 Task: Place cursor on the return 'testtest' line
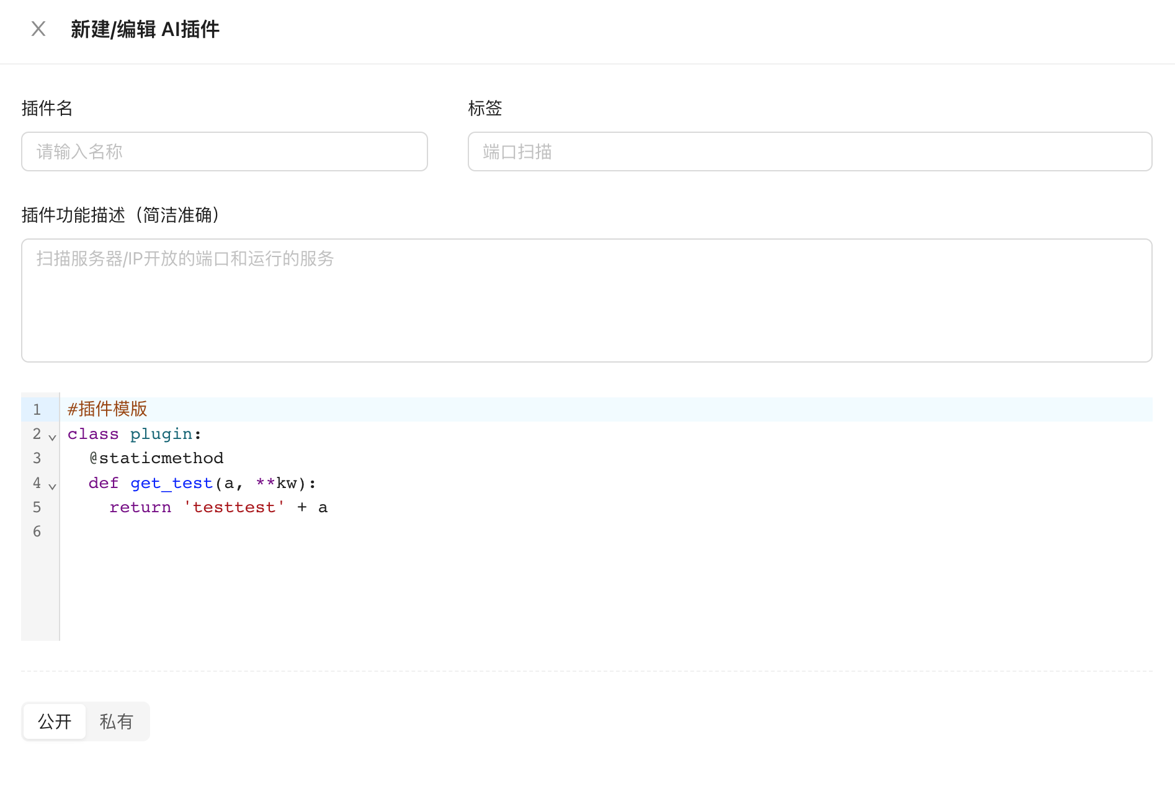(217, 507)
